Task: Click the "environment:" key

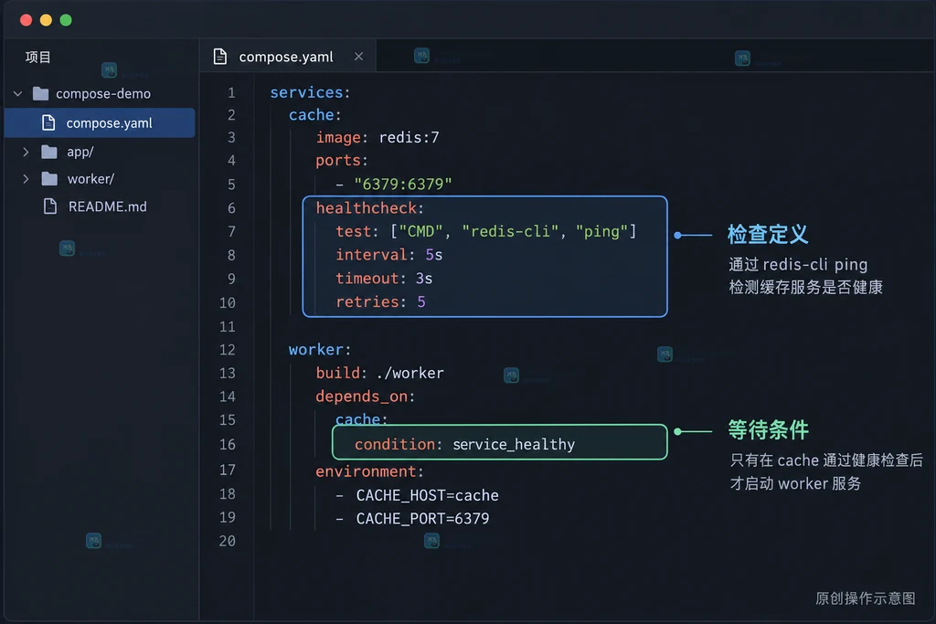Action: coord(369,471)
